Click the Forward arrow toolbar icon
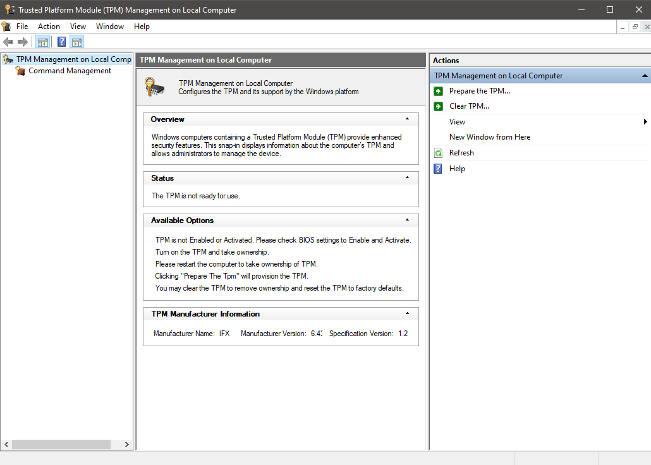This screenshot has width=651, height=465. (x=23, y=42)
